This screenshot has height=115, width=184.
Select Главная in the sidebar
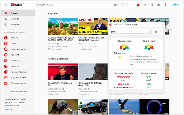click(18, 13)
